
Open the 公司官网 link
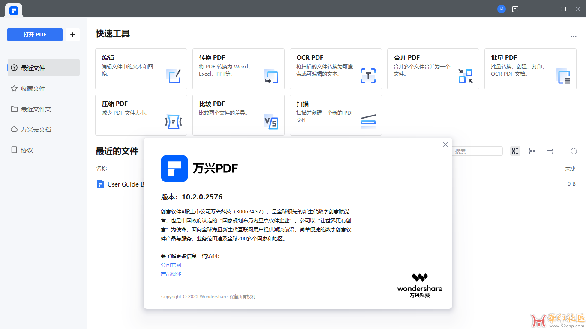pyautogui.click(x=171, y=265)
